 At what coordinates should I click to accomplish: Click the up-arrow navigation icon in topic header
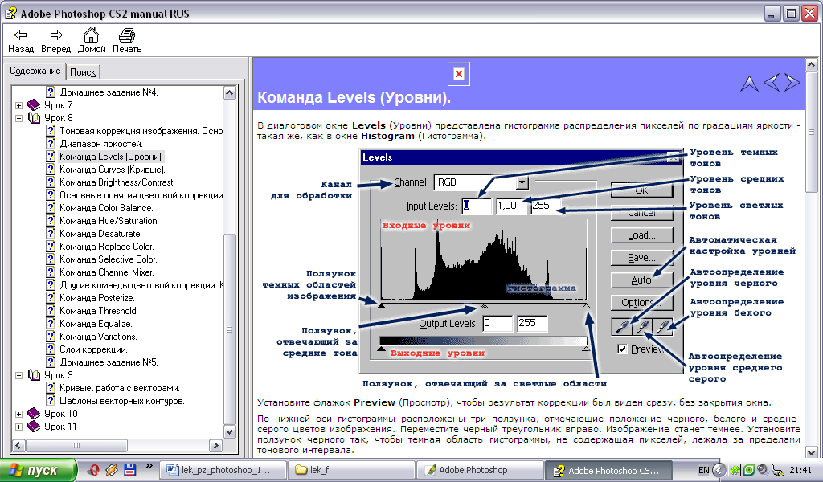[x=749, y=84]
